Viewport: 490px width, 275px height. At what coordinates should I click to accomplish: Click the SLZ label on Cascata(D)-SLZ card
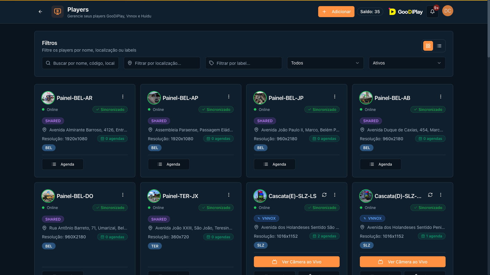pos(367,245)
